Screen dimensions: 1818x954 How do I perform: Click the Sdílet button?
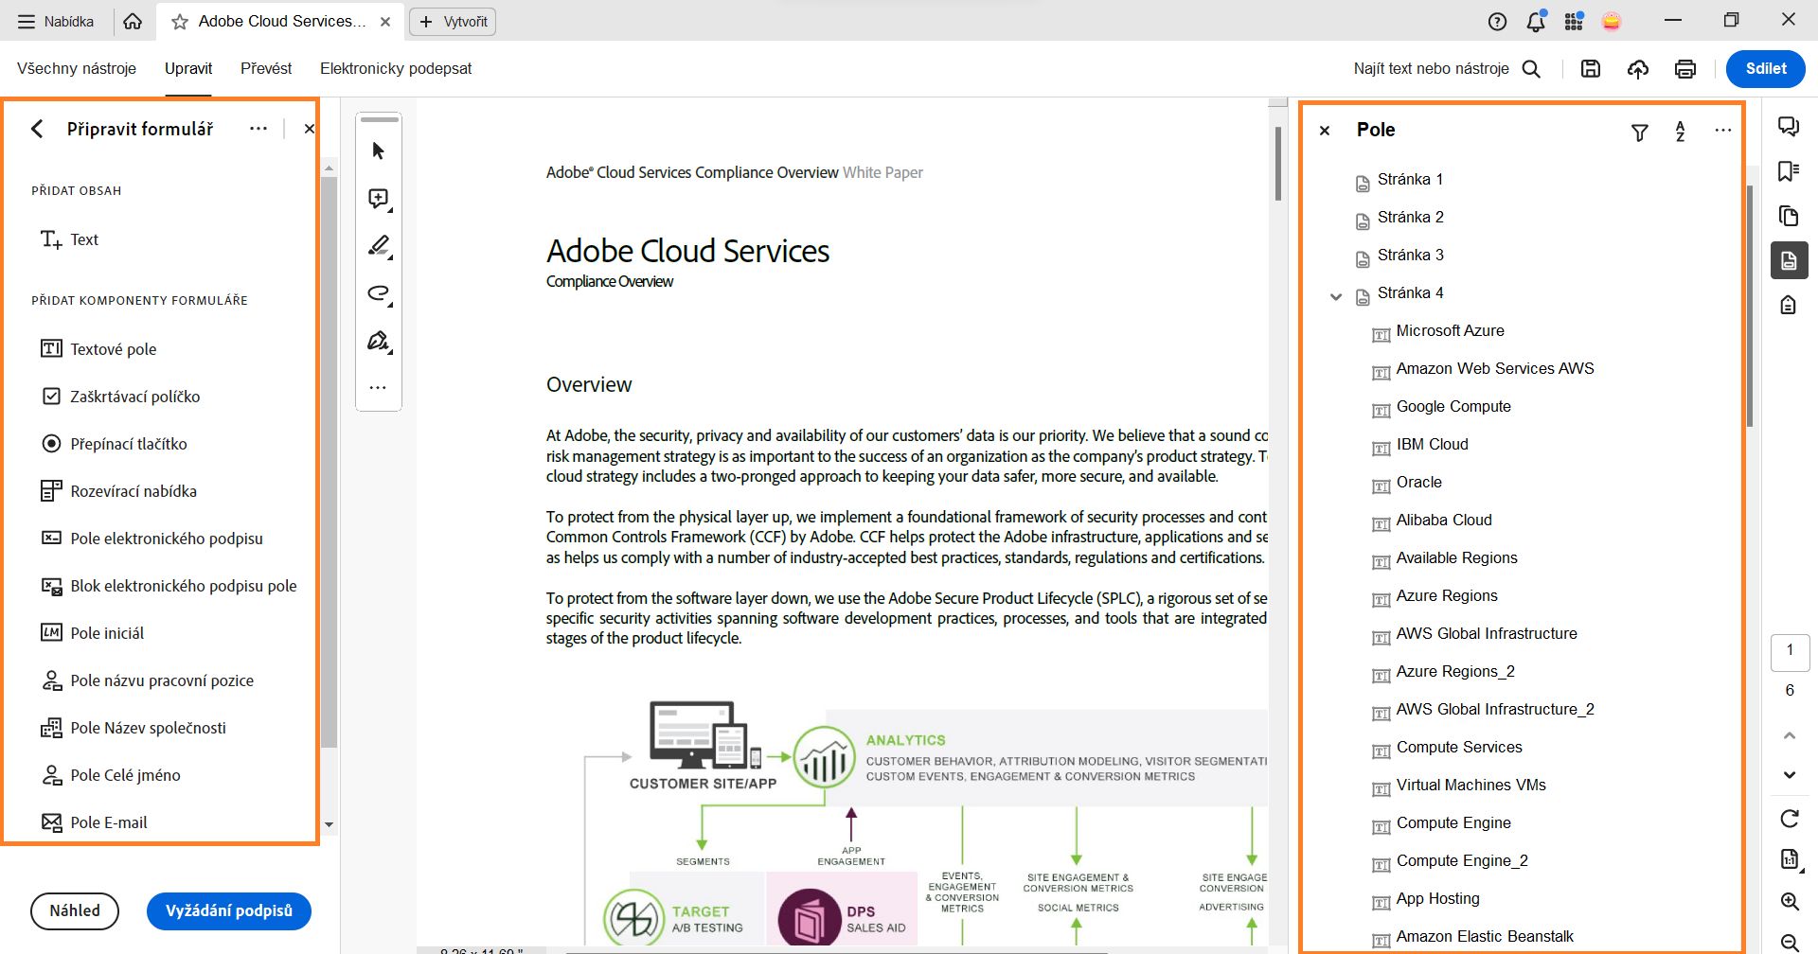[1766, 68]
